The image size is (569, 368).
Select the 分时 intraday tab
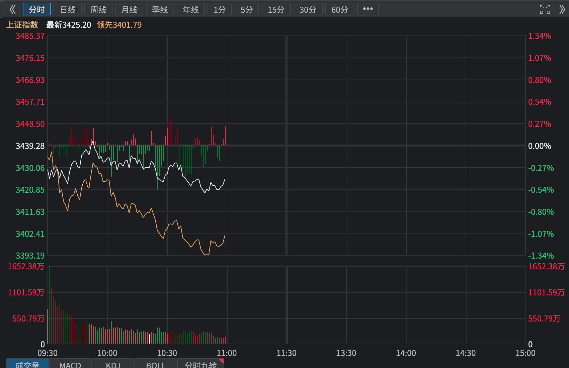coord(36,9)
